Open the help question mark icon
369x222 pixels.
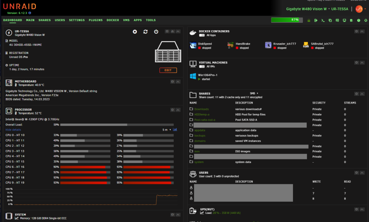coord(359,20)
